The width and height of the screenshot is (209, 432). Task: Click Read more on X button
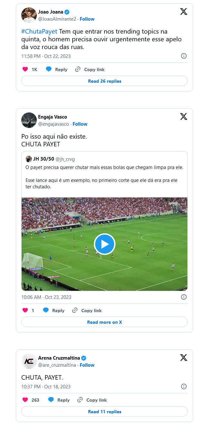104,322
